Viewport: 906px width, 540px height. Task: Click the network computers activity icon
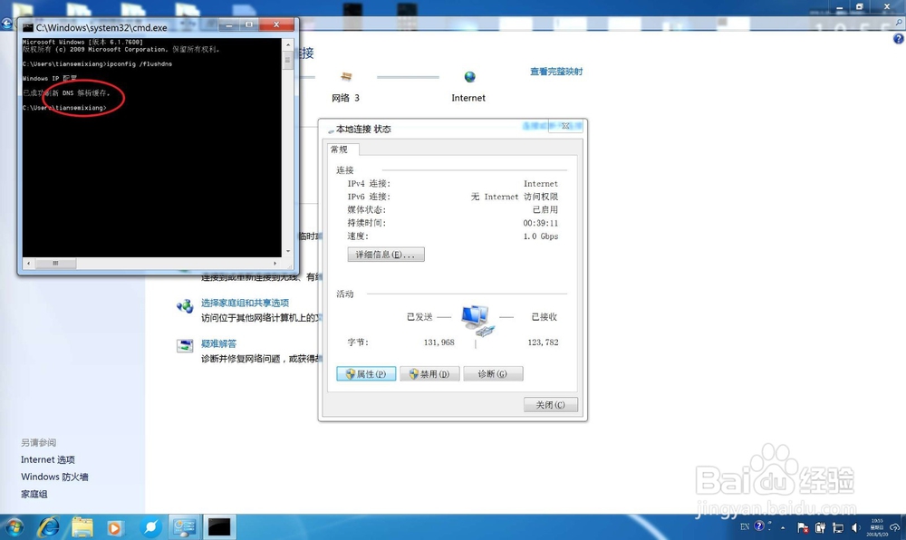pos(477,321)
